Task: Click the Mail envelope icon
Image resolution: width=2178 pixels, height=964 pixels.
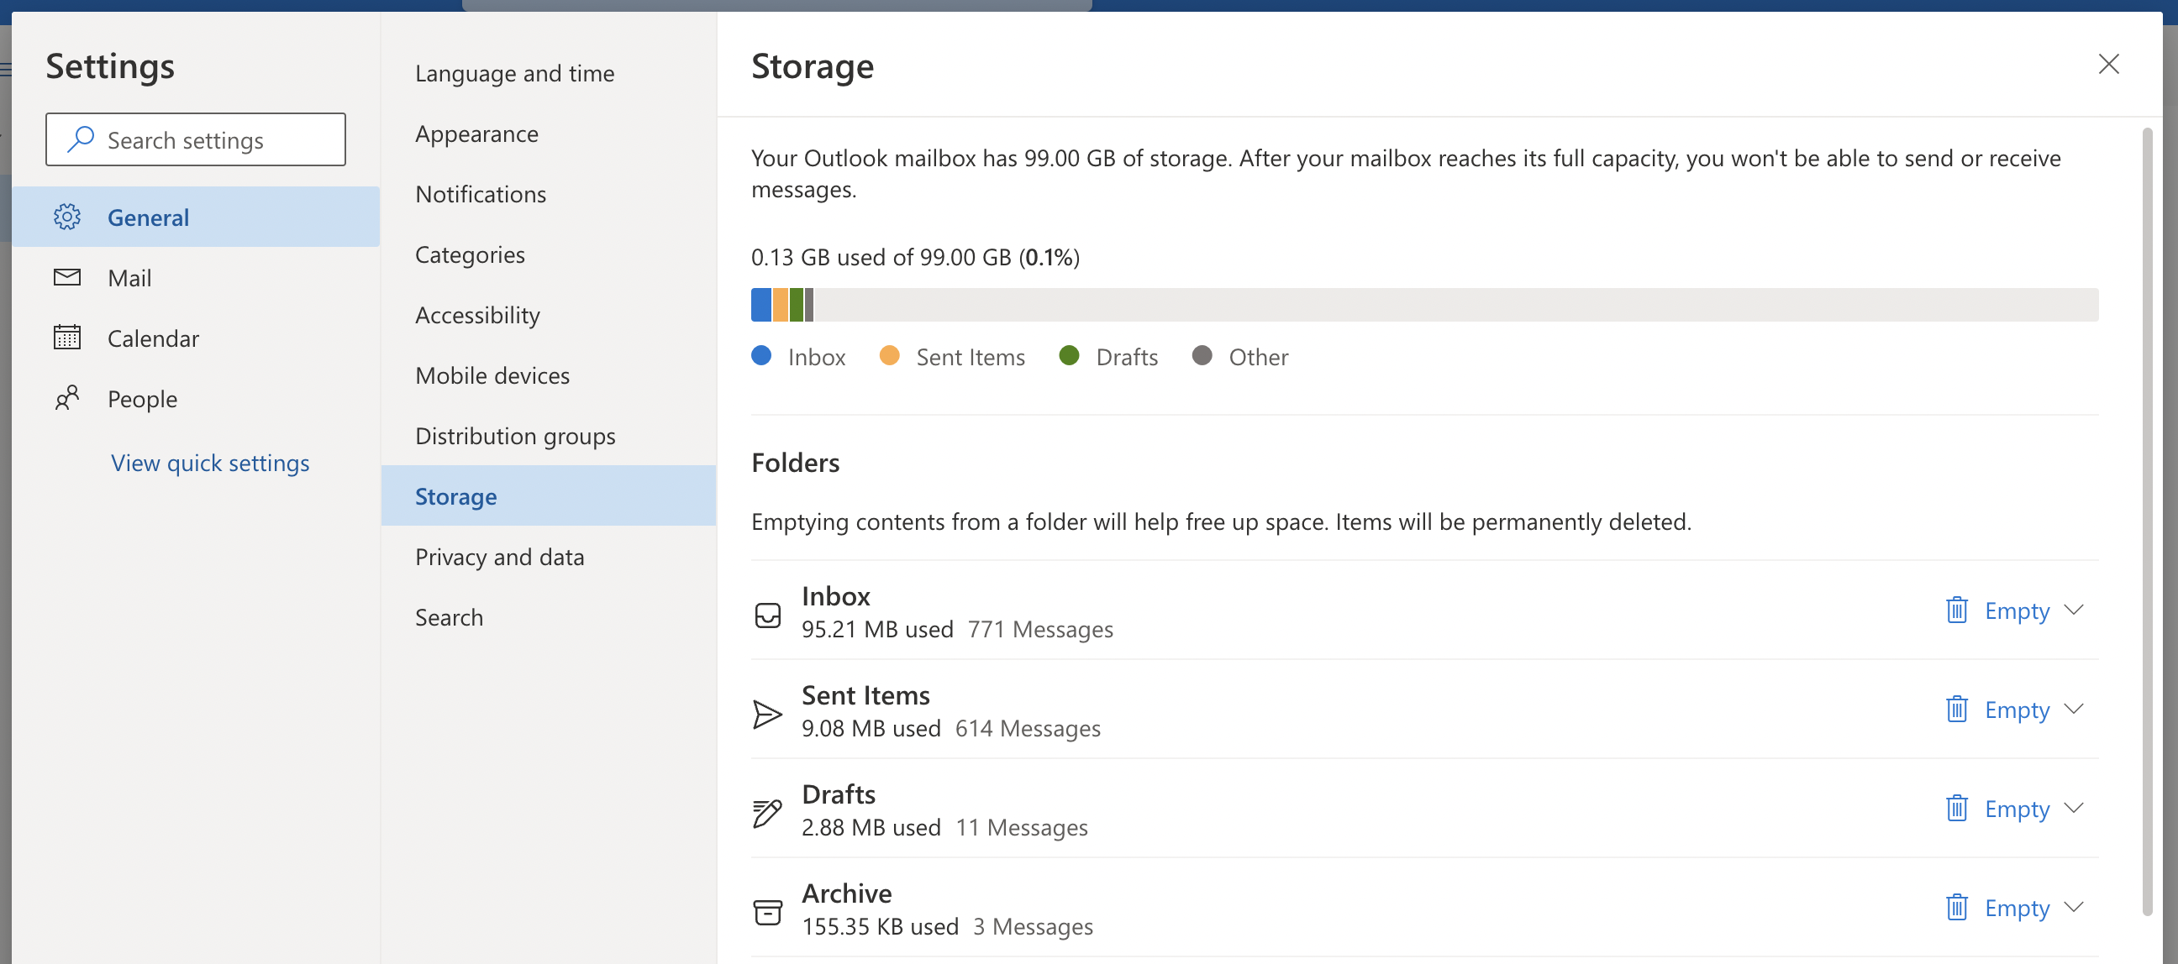Action: (x=66, y=277)
